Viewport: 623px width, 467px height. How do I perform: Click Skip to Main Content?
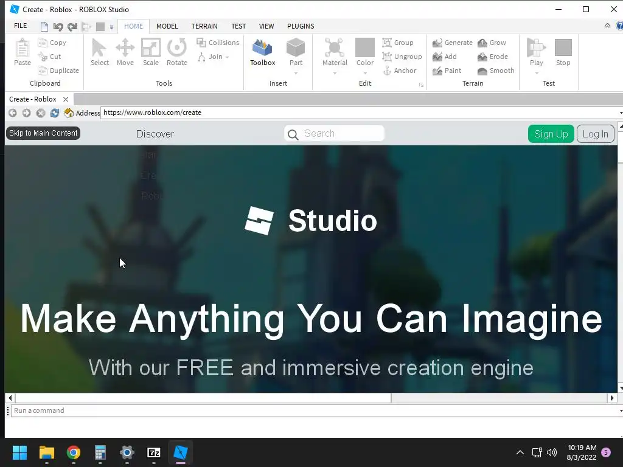pyautogui.click(x=43, y=133)
